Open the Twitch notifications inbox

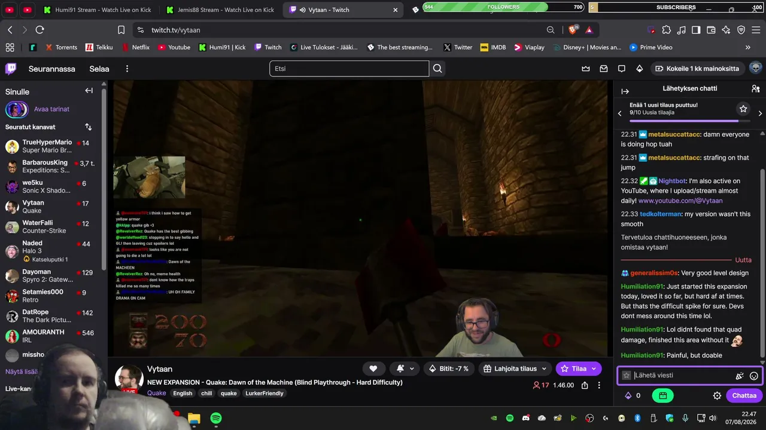tap(604, 69)
